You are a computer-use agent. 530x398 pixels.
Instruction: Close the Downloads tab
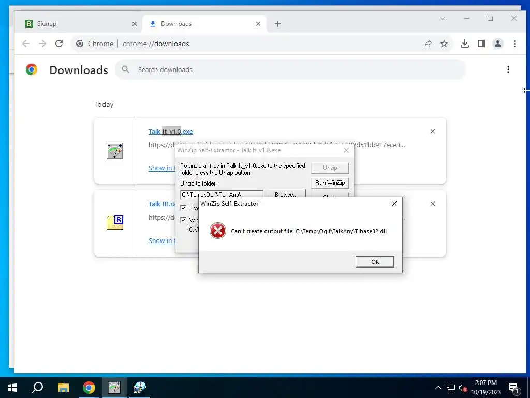(x=258, y=24)
